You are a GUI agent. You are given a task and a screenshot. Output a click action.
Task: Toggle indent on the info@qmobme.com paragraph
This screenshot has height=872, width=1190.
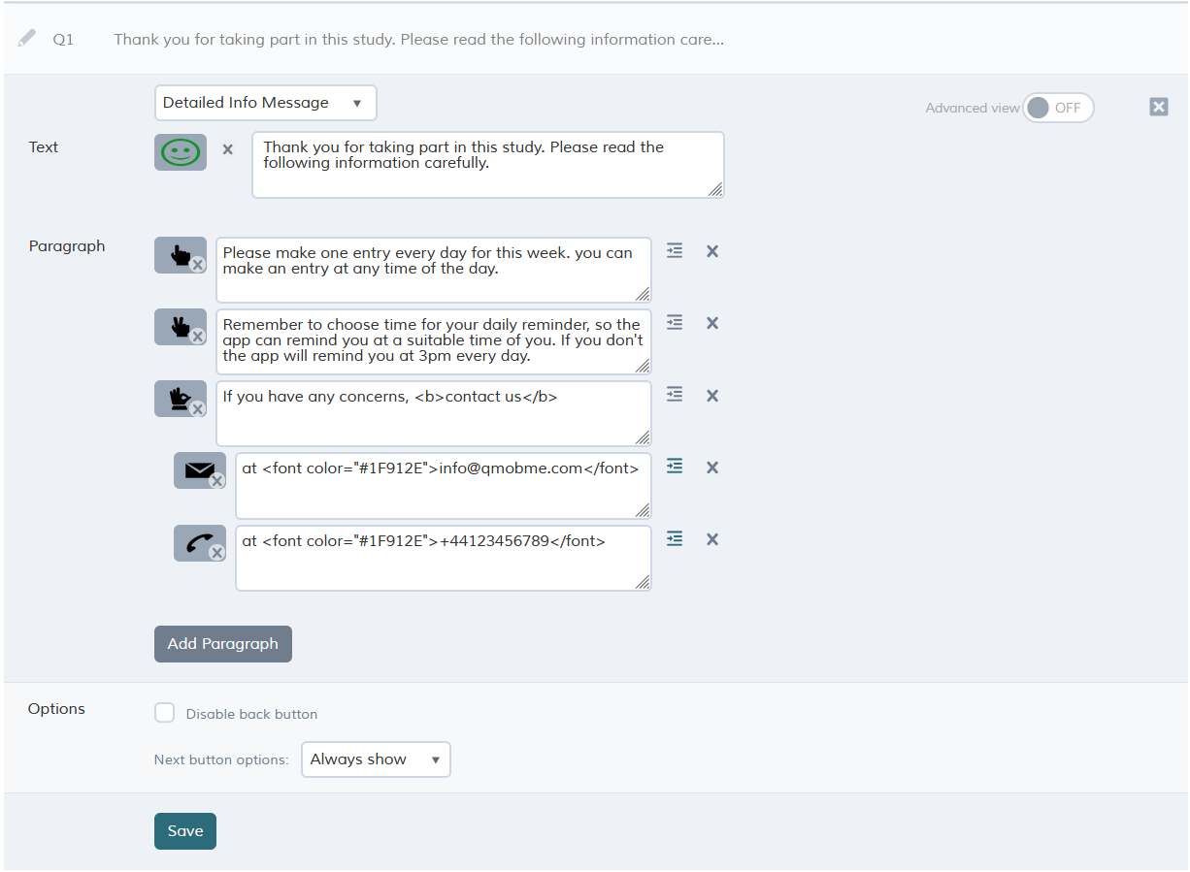675,467
